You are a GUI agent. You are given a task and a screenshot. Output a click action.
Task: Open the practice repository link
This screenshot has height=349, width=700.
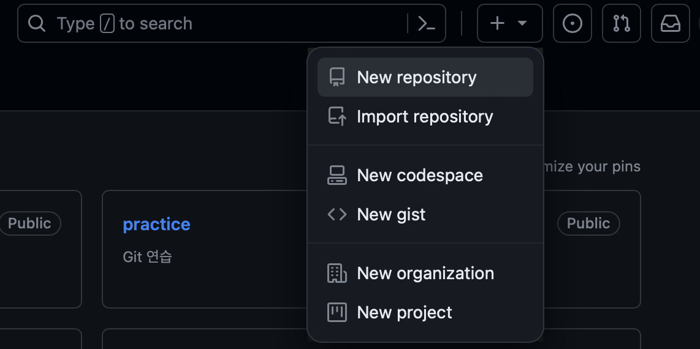156,224
